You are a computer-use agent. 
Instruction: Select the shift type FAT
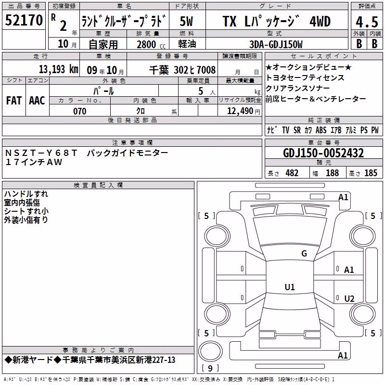tap(14, 101)
